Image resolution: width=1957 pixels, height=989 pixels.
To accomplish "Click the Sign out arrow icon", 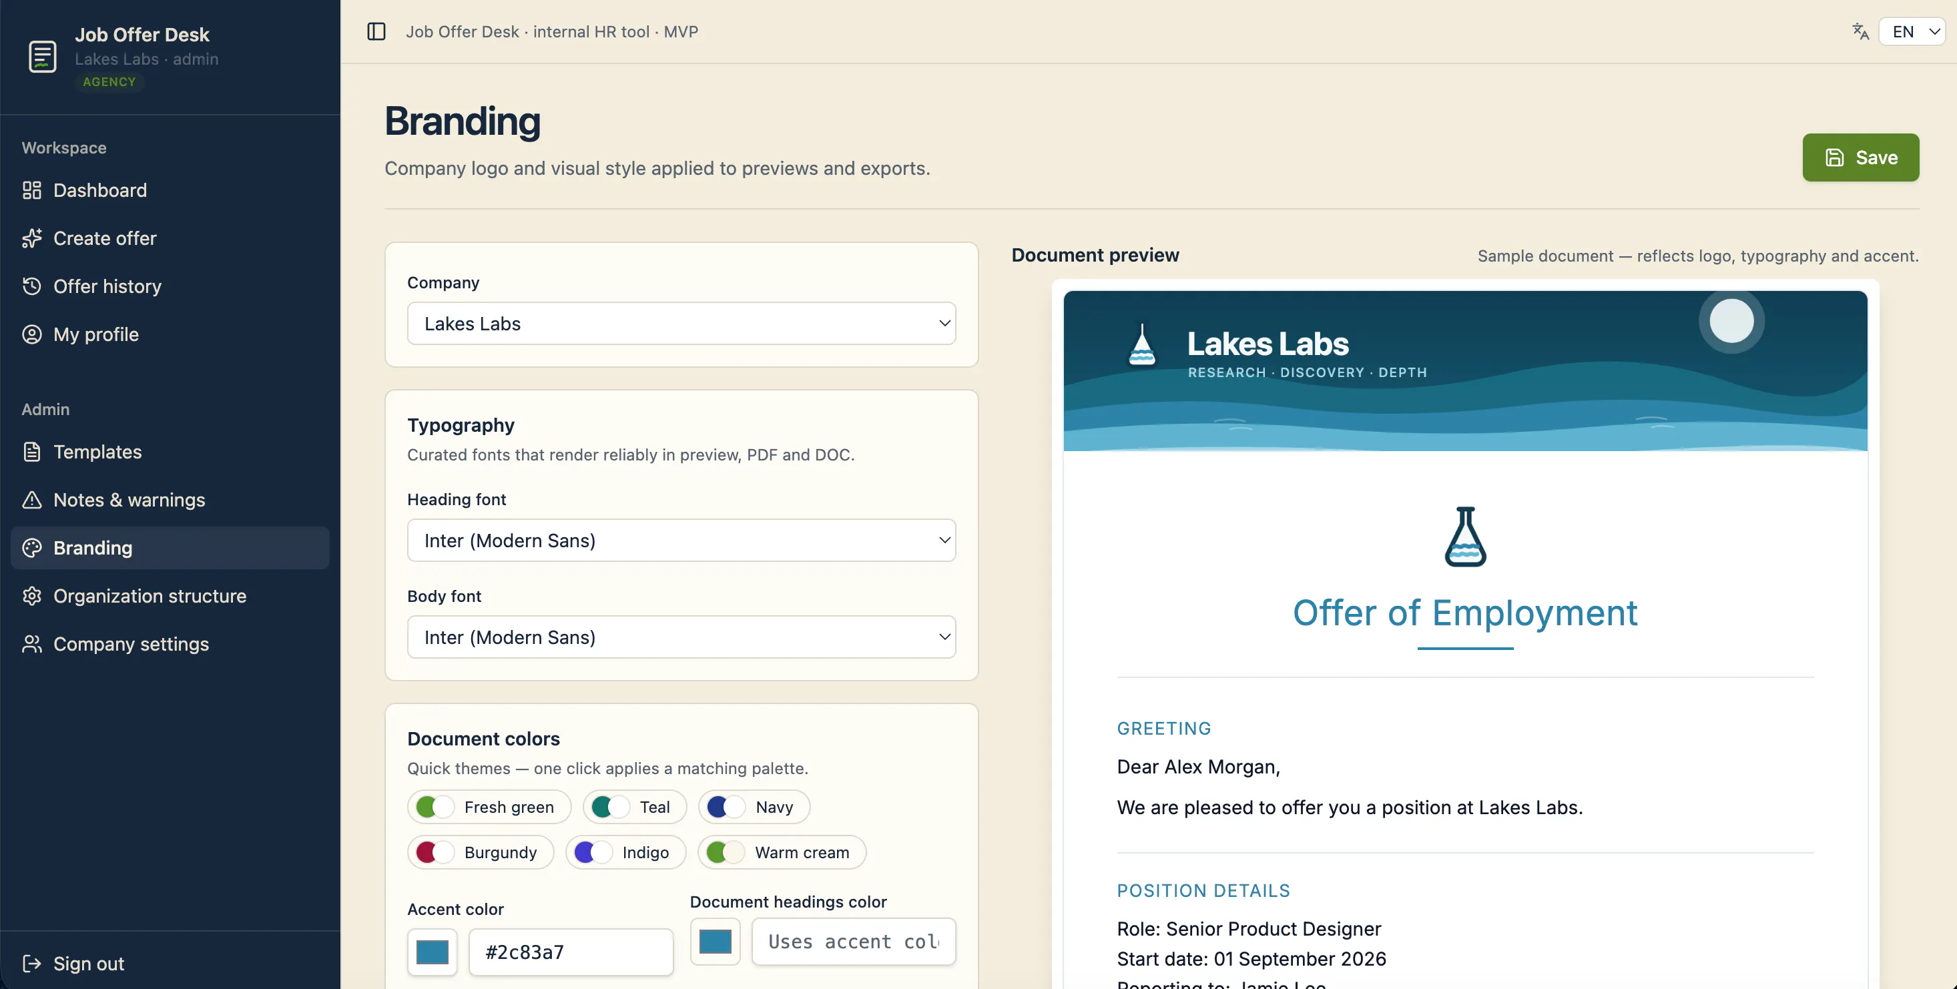I will 32,964.
